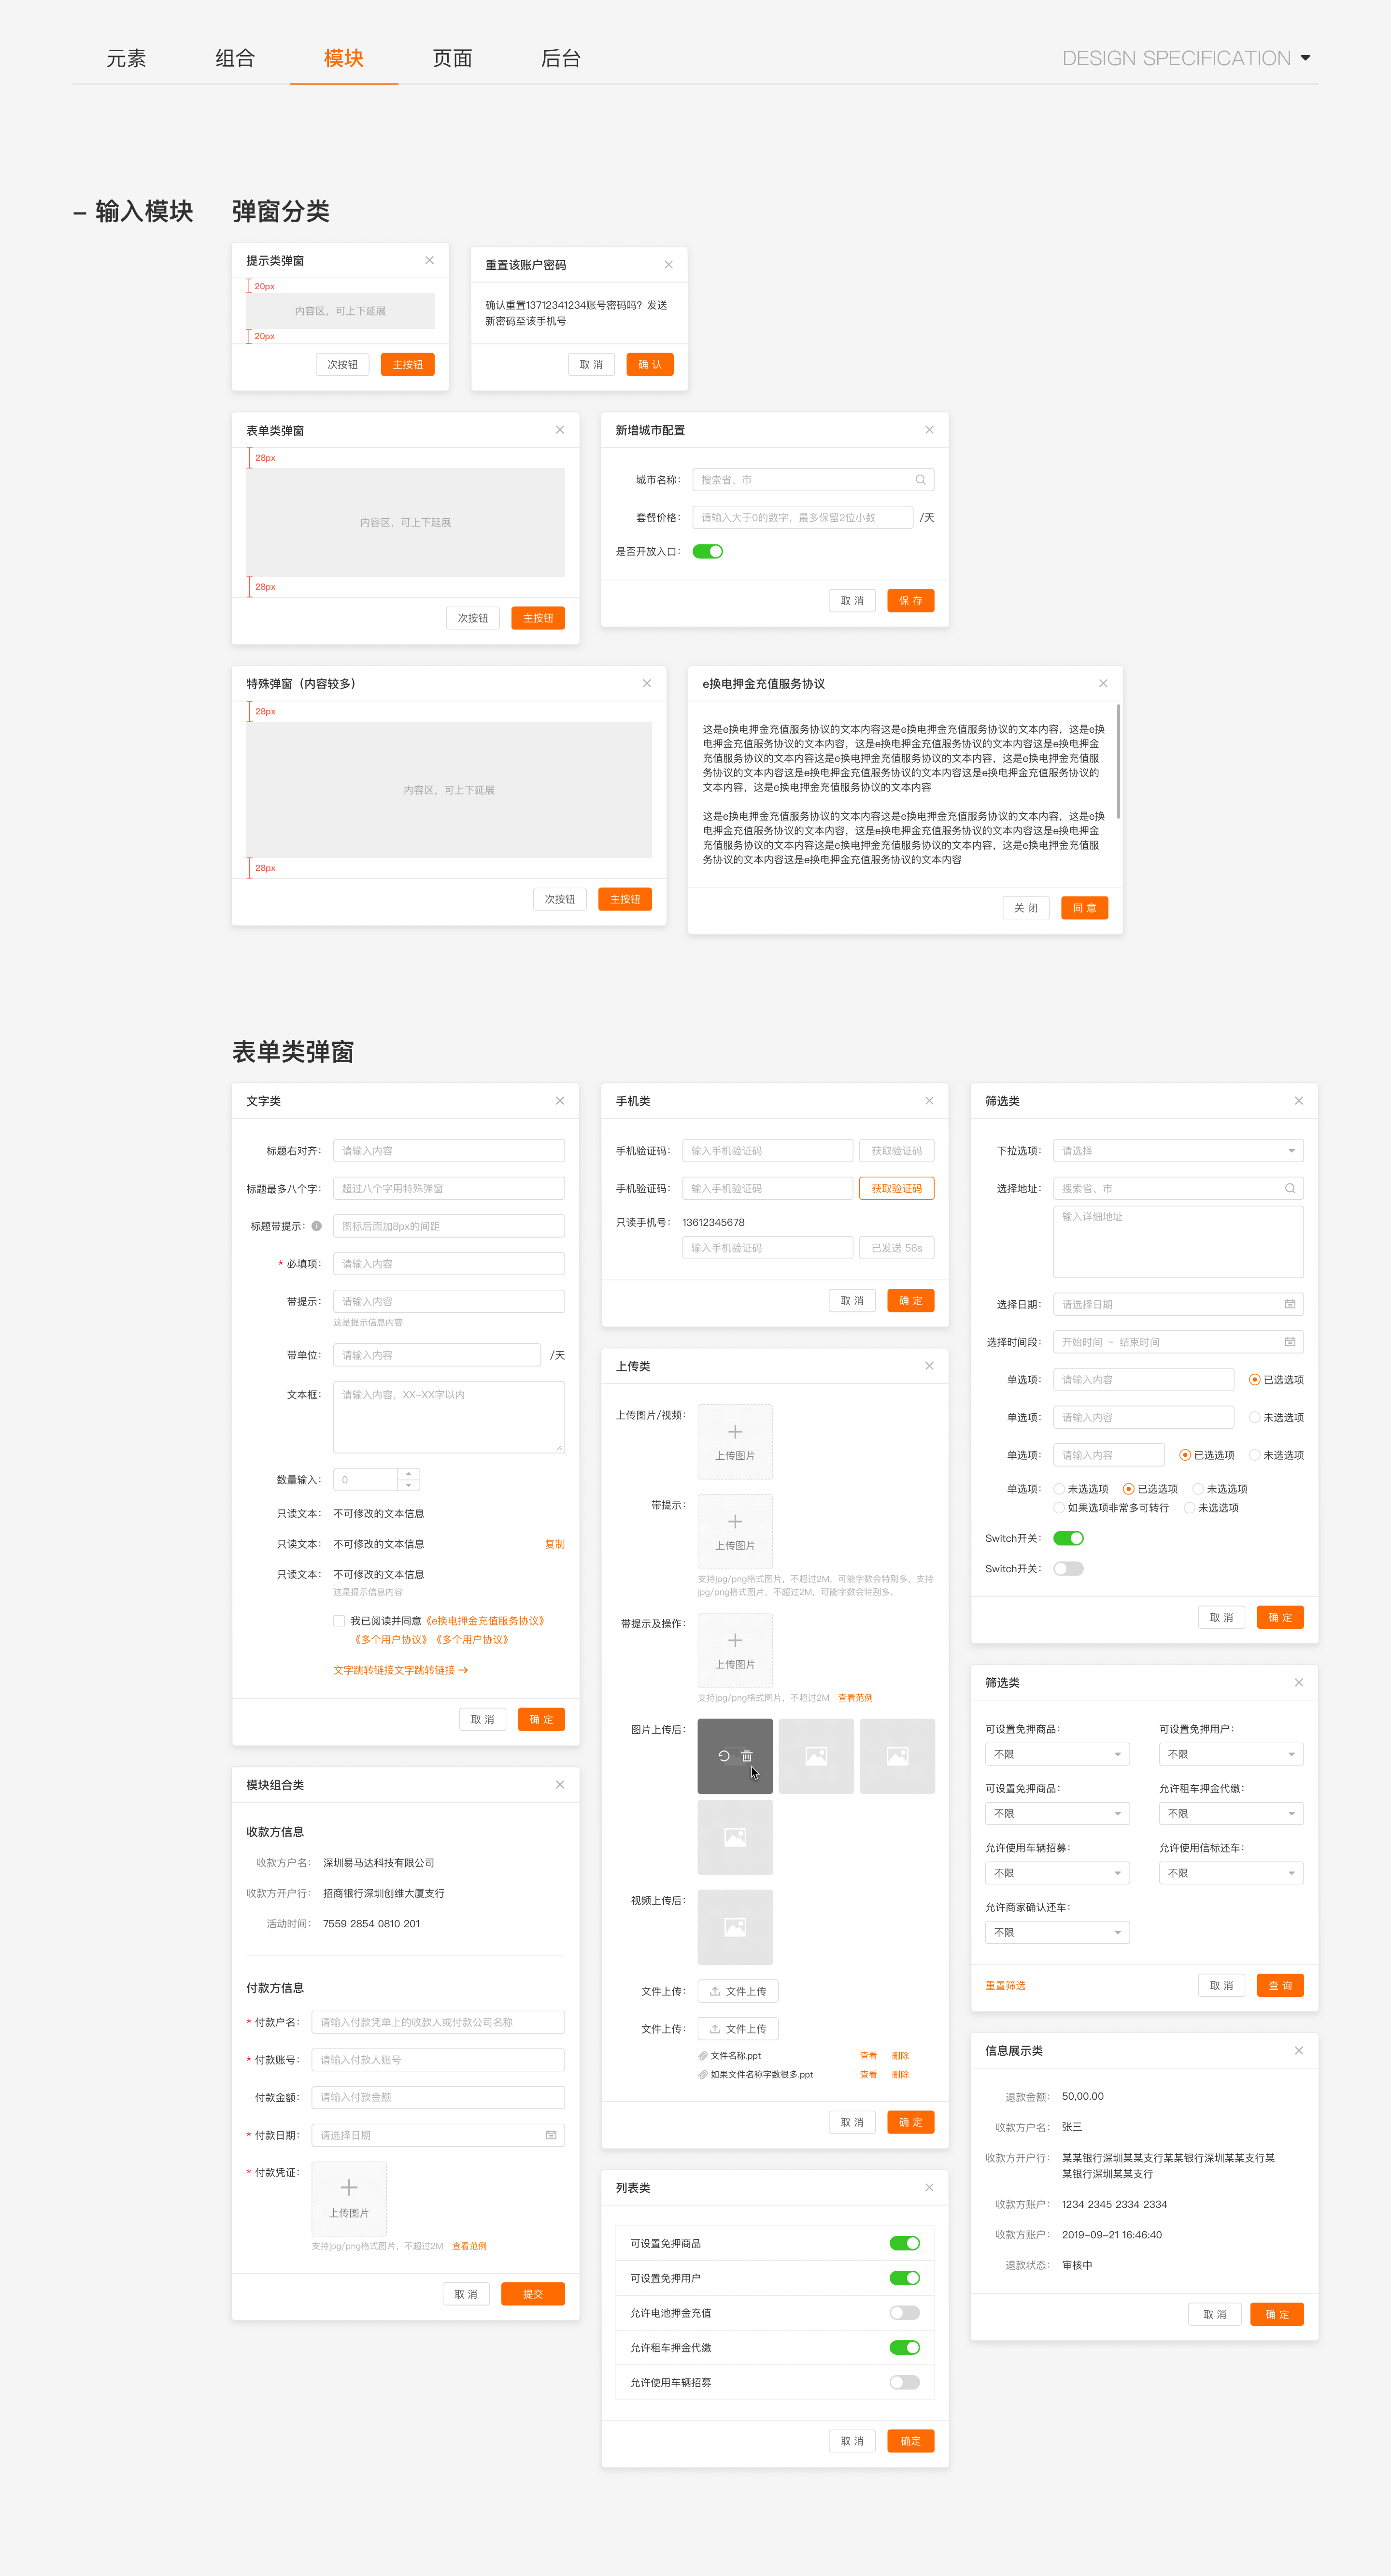The width and height of the screenshot is (1391, 2576).
Task: Open the calendar icon in 选择时间段 field
Action: (1289, 1342)
